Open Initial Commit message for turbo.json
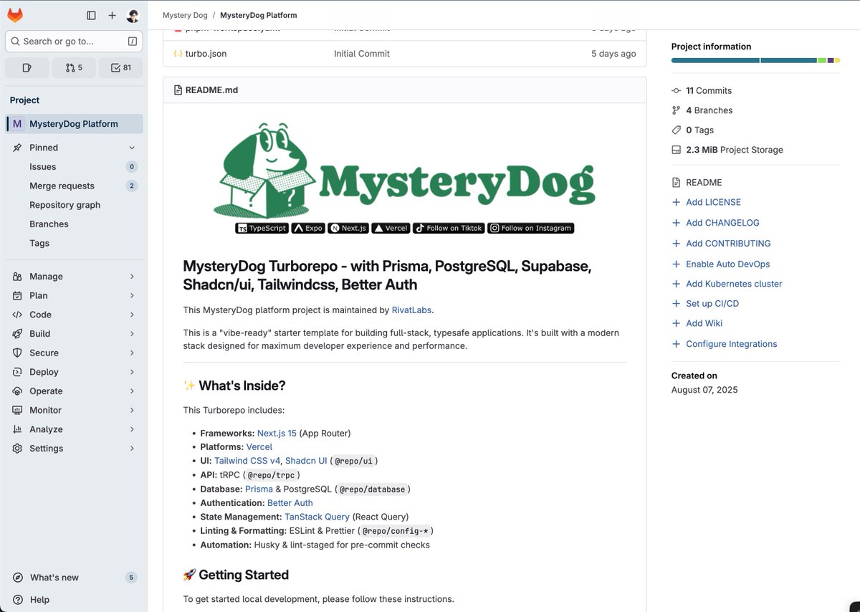 (362, 54)
